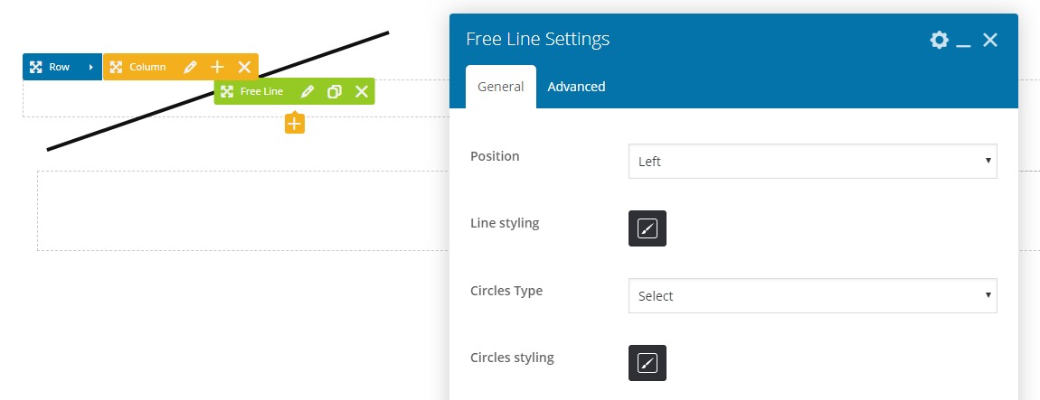Delete the Column with X icon
Image resolution: width=1040 pixels, height=400 pixels.
click(244, 67)
